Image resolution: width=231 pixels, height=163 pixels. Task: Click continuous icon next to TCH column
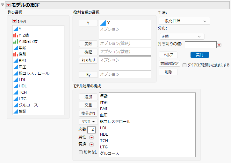click(x=16, y=92)
